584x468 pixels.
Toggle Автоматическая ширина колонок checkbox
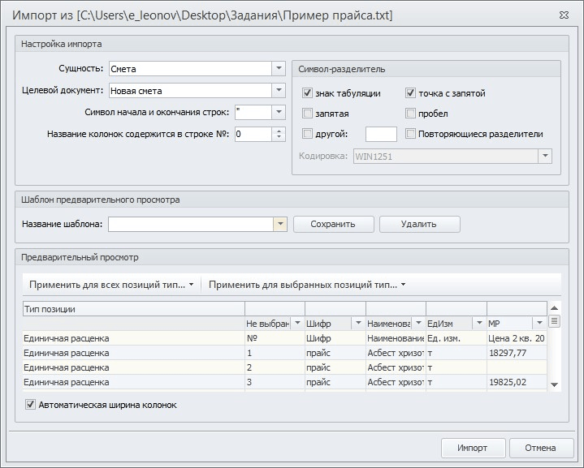[x=31, y=405]
